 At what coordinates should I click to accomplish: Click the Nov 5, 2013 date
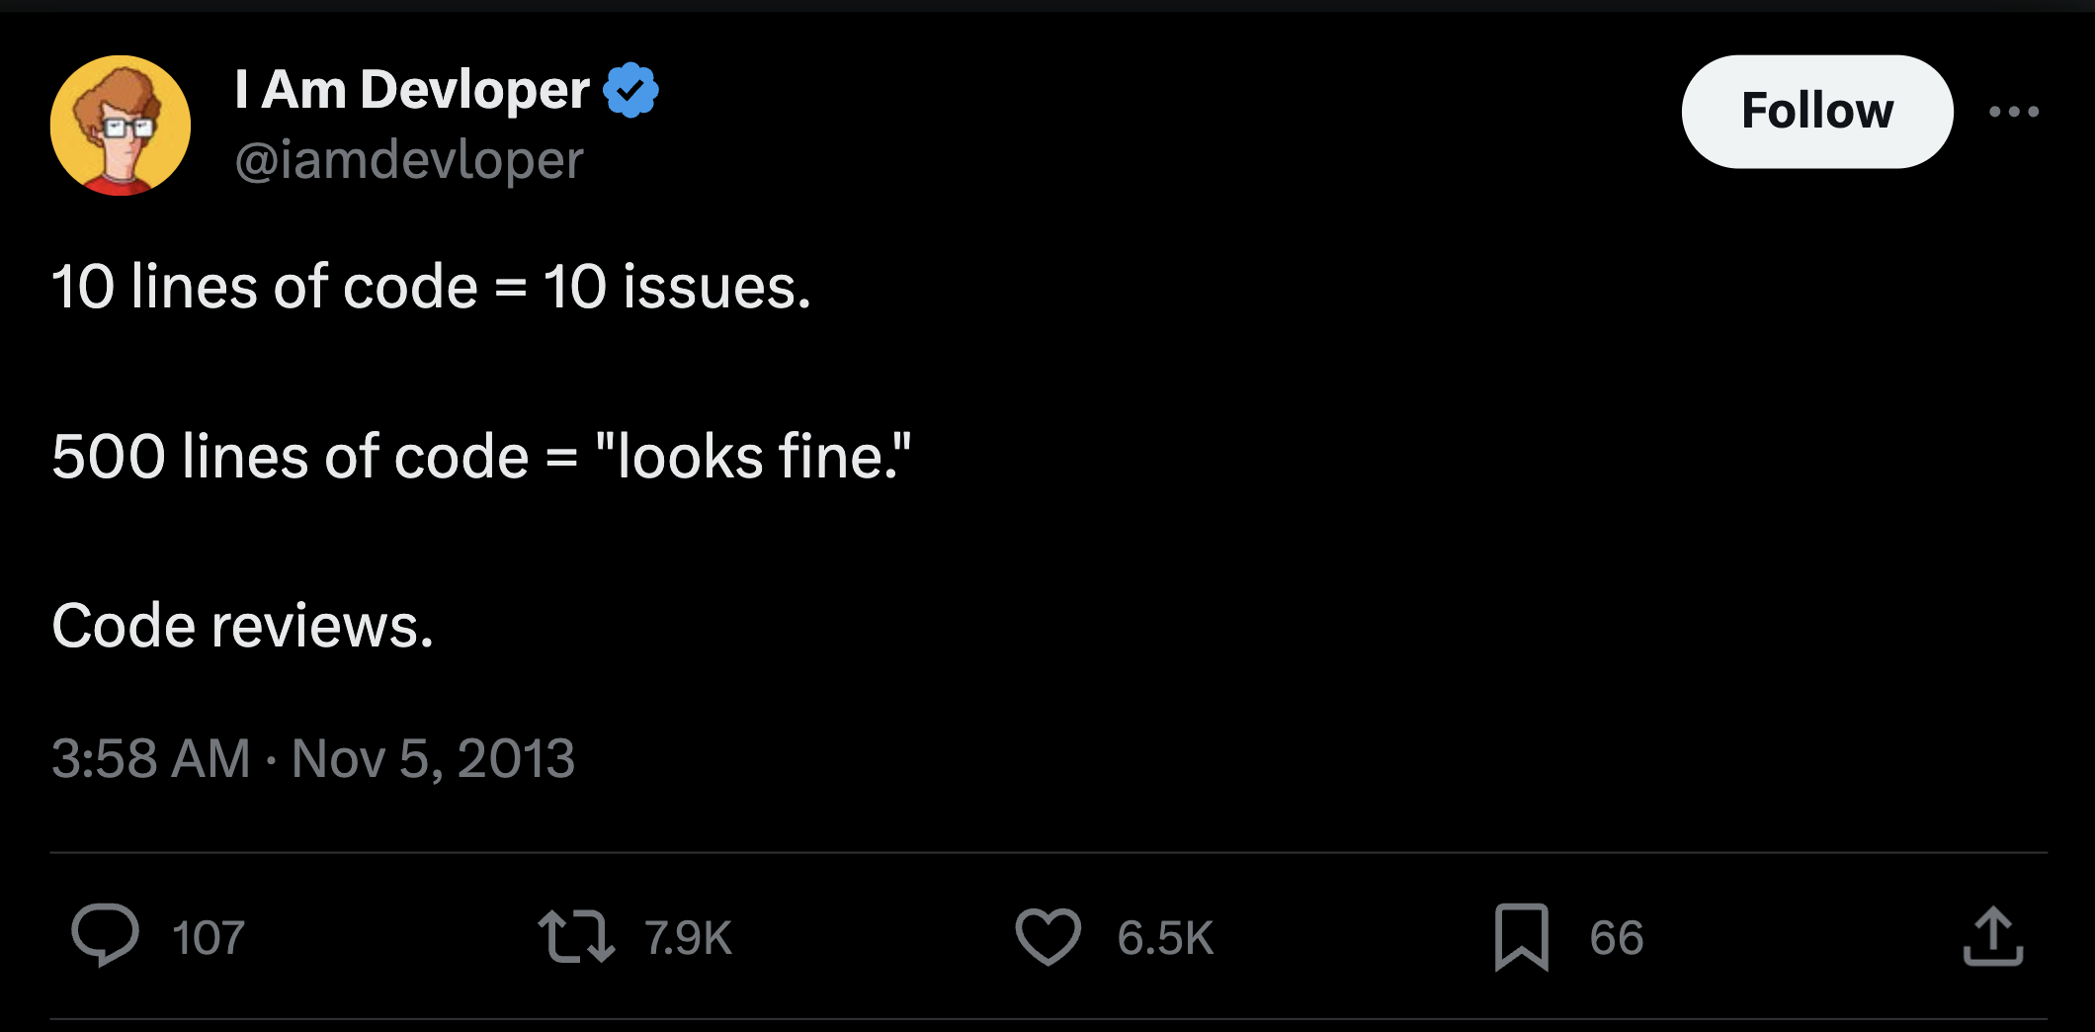[x=433, y=759]
